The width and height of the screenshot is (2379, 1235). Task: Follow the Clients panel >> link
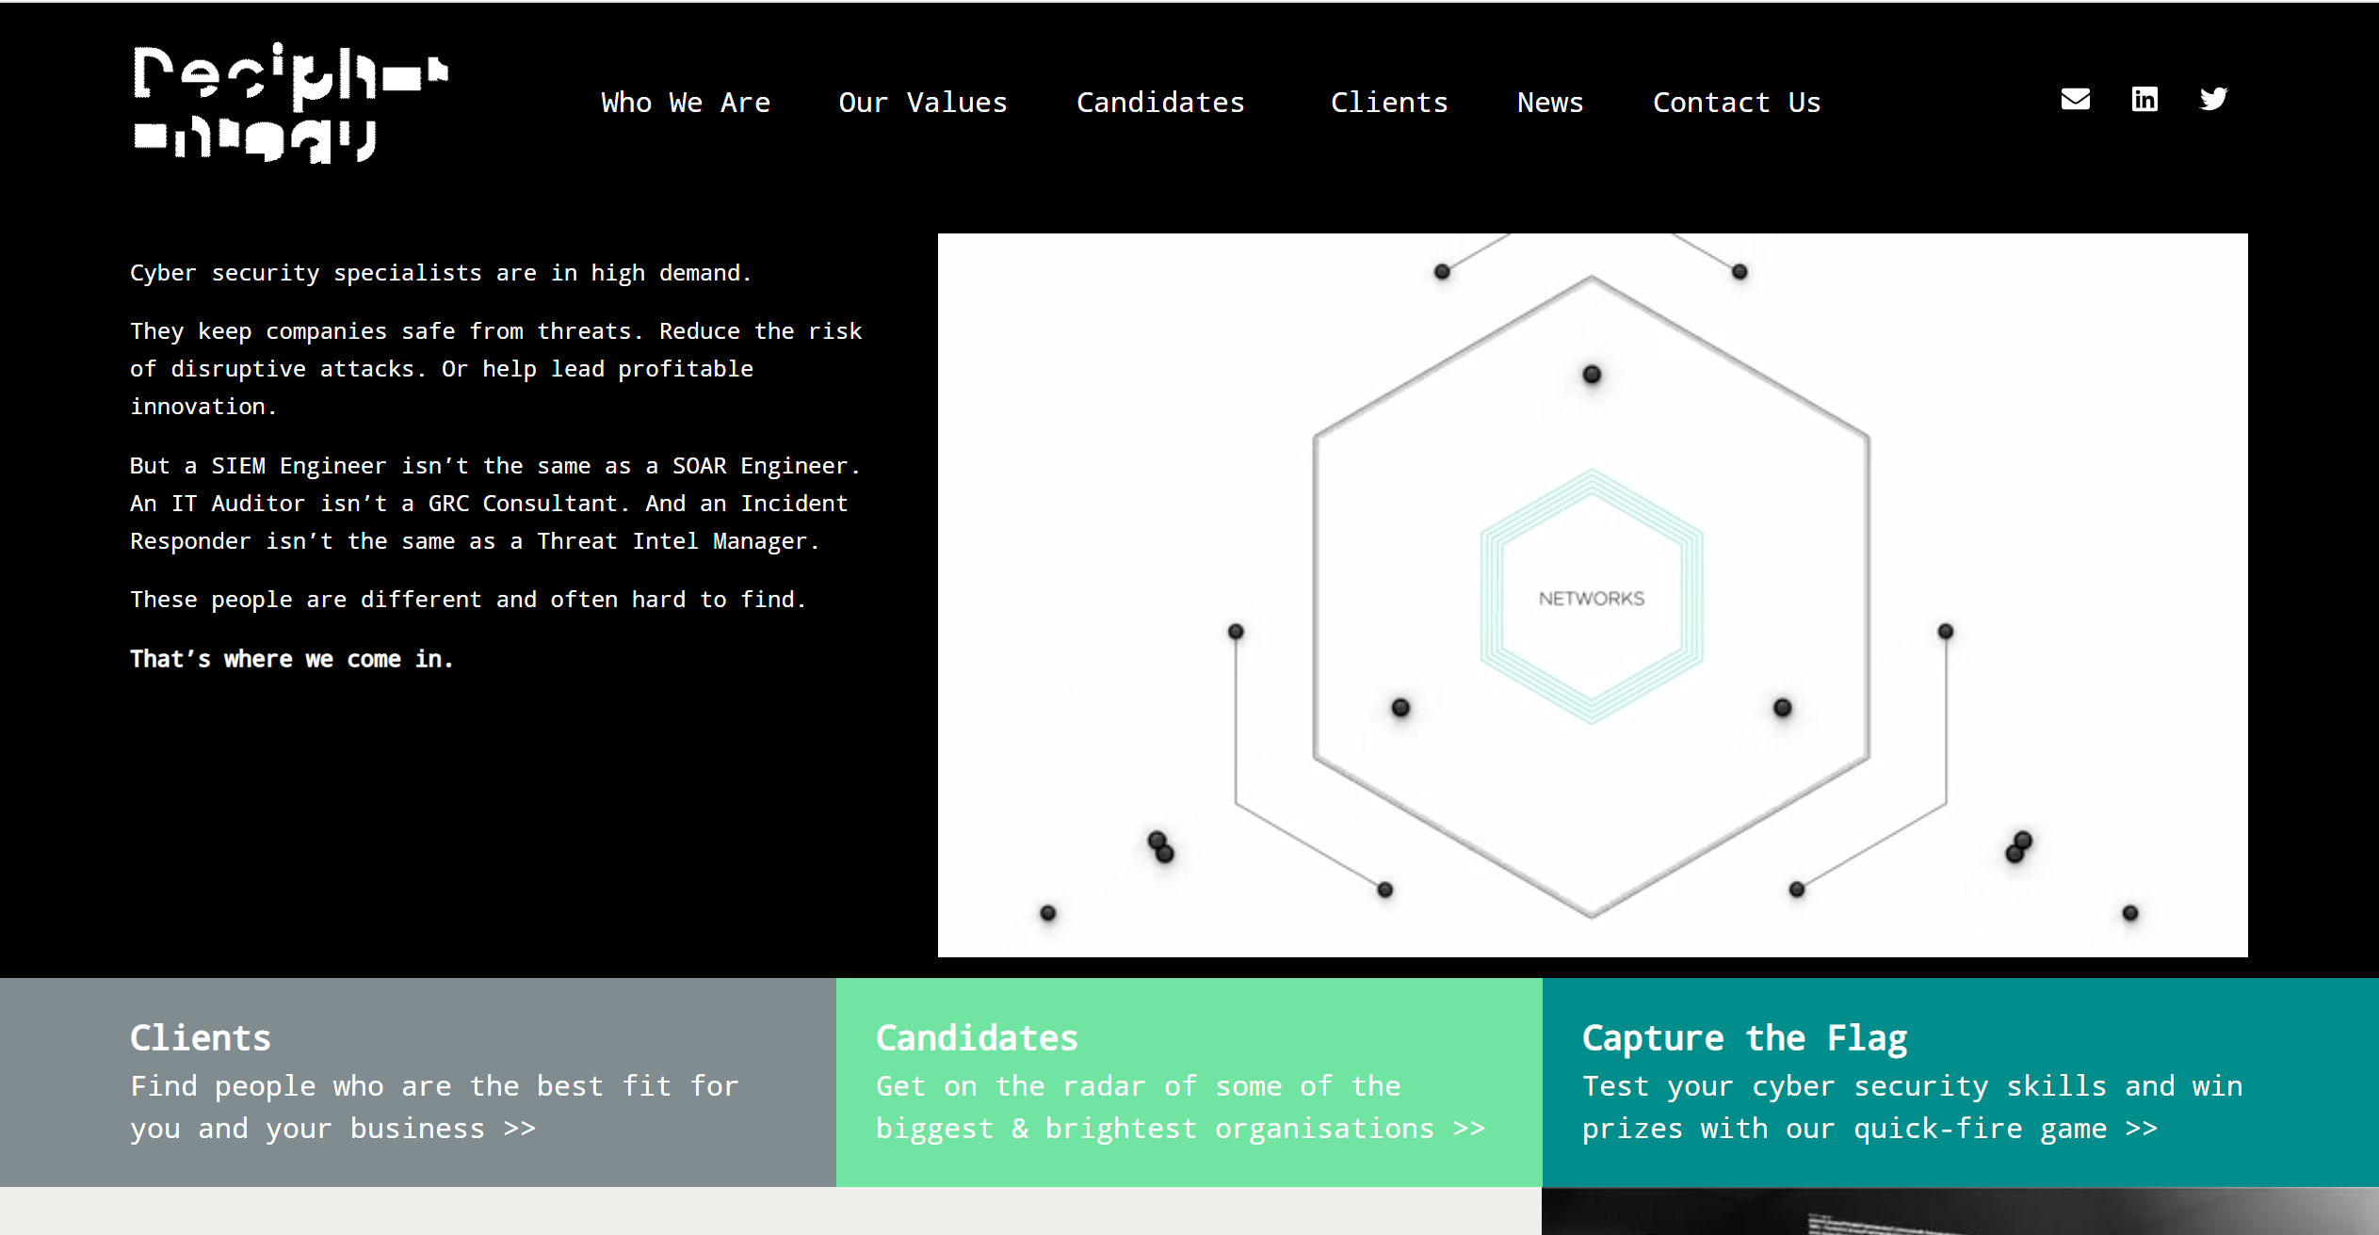tap(518, 1128)
